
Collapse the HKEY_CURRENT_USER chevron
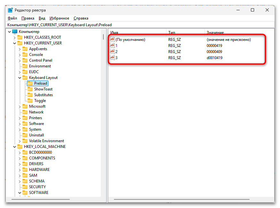[15, 43]
